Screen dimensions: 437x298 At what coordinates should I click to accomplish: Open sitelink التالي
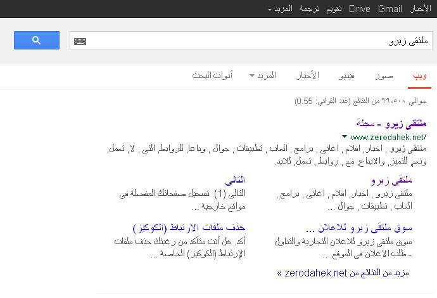pos(235,180)
